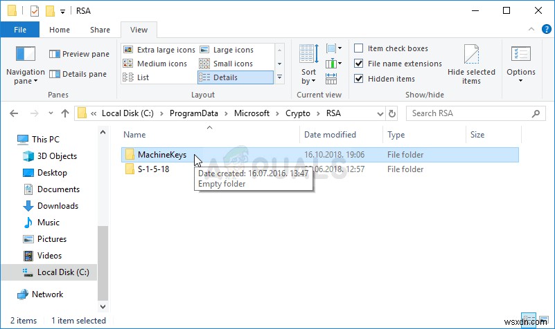This screenshot has height=329, width=555.
Task: Collapse the ribbon with the chevron
Action: click(531, 29)
